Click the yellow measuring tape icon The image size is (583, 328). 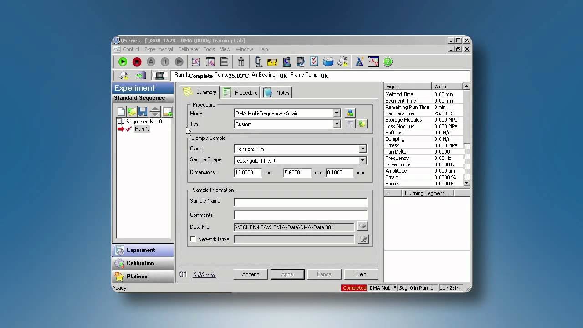click(x=272, y=62)
